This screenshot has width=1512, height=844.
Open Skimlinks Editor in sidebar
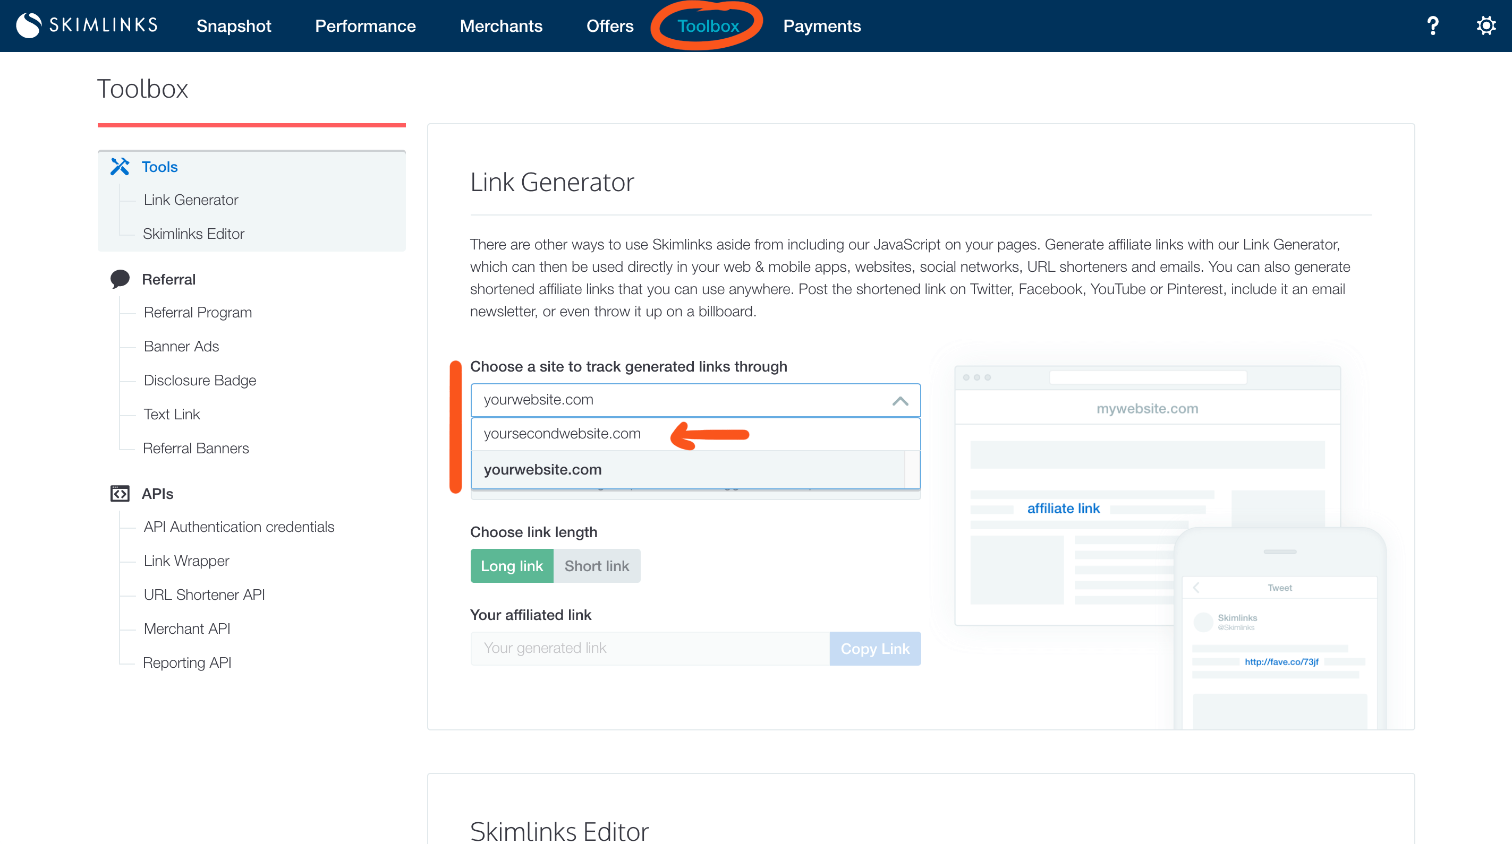[193, 234]
